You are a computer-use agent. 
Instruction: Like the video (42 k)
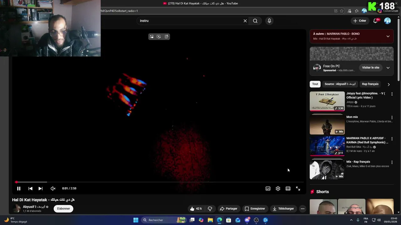[196, 208]
